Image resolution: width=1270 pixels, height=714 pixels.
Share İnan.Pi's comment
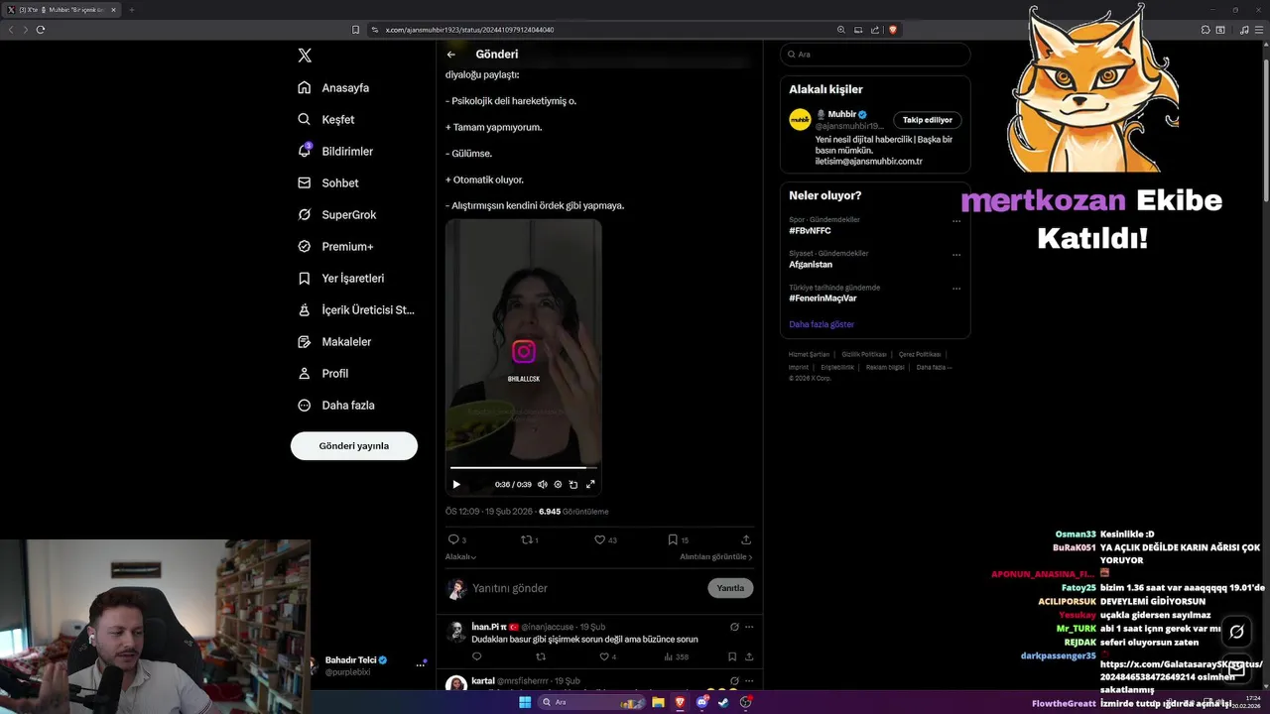tap(749, 656)
